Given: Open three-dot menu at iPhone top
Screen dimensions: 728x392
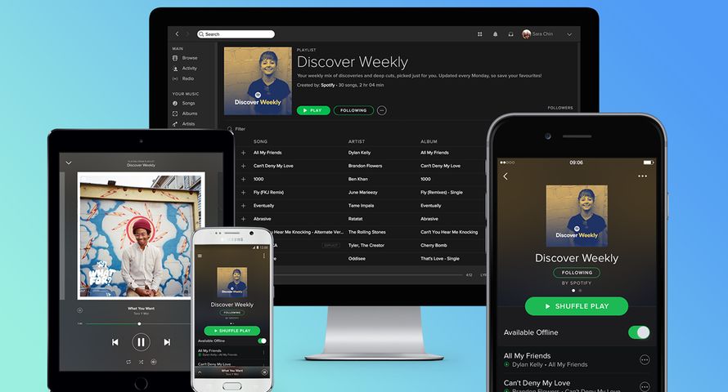Looking at the screenshot, I should coord(643,176).
